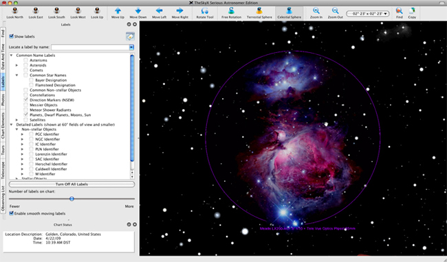Check the Meteor Shower Radiants checkbox
This screenshot has height=262, width=447.
pyautogui.click(x=25, y=110)
